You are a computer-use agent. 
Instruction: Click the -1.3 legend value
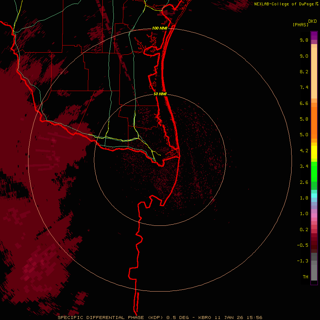(303, 261)
